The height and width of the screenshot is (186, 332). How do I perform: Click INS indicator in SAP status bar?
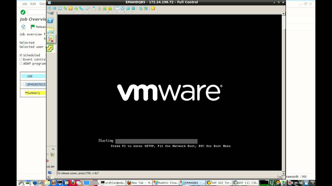pyautogui.click(x=304, y=177)
